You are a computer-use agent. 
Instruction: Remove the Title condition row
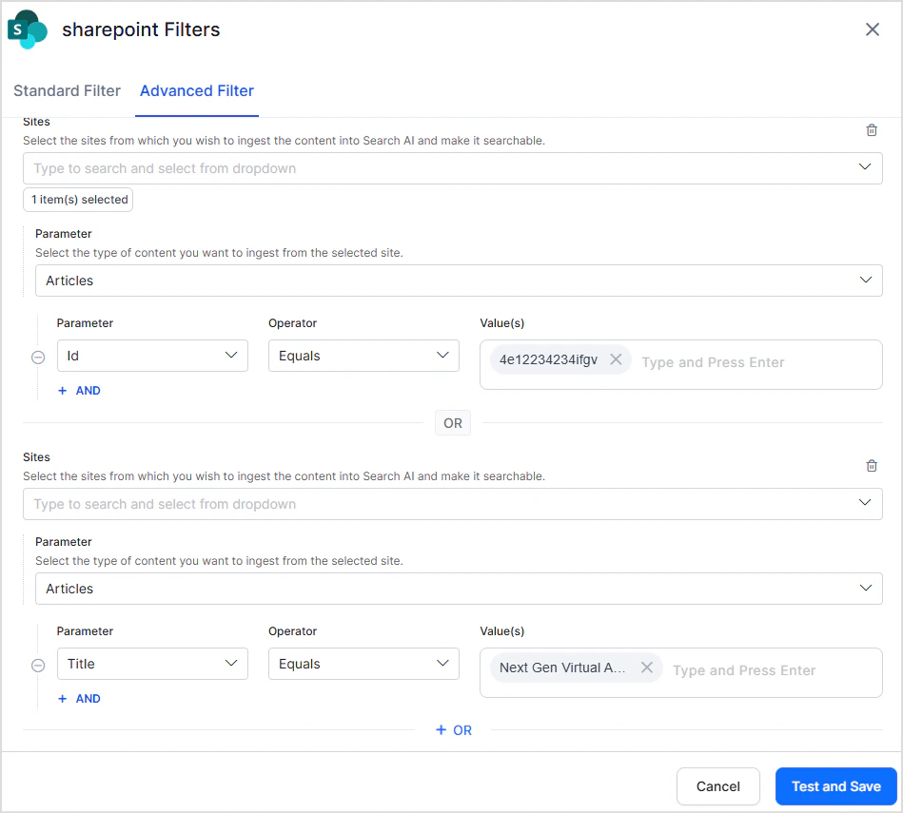[38, 666]
